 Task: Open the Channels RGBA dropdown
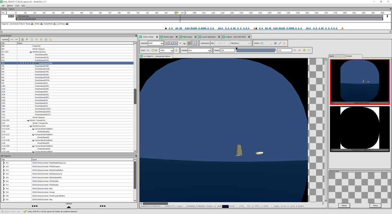tap(155, 43)
